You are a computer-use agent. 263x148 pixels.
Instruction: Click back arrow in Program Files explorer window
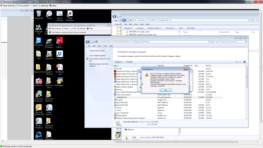[124, 20]
